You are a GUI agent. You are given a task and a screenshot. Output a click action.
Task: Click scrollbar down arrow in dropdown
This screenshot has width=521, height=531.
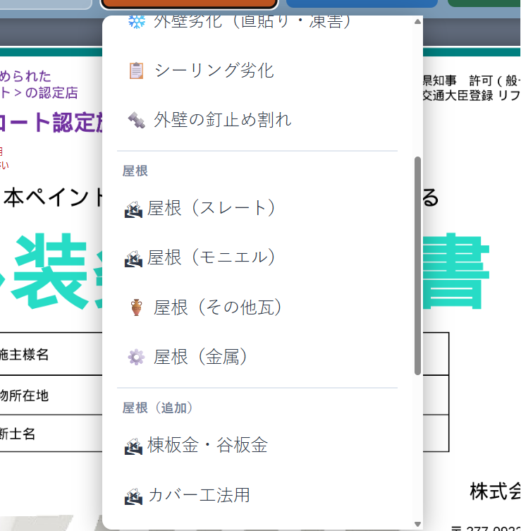point(417,524)
